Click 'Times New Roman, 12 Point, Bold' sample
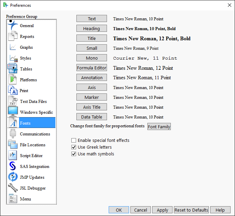This screenshot has height=216, width=235. point(152,39)
